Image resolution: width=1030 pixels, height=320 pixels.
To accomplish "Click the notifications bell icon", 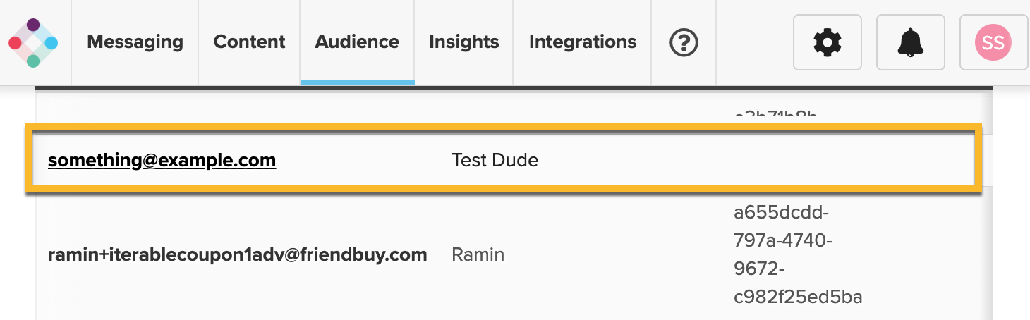I will click(910, 43).
